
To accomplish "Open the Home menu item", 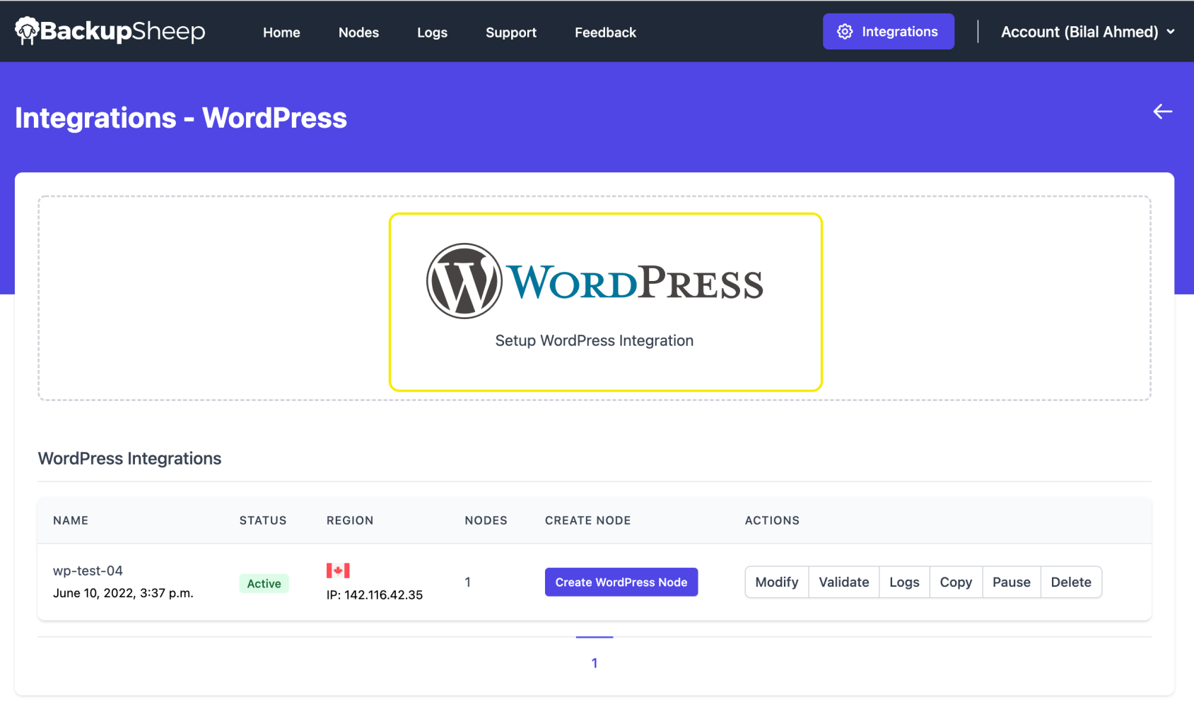I will point(281,32).
